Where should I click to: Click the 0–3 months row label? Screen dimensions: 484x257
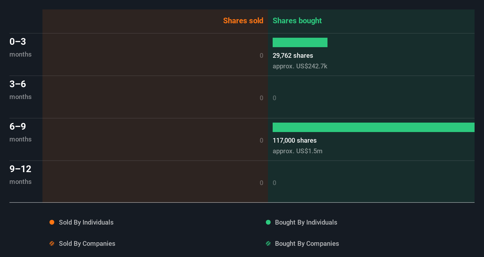coord(20,47)
